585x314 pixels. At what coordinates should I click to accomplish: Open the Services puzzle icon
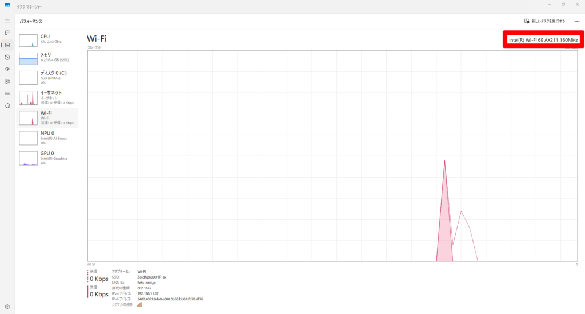pyautogui.click(x=7, y=106)
